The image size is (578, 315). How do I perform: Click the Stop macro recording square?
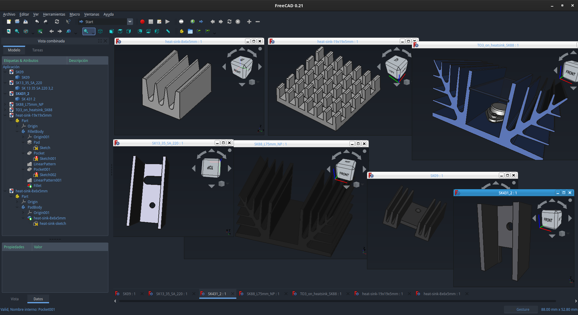(151, 22)
